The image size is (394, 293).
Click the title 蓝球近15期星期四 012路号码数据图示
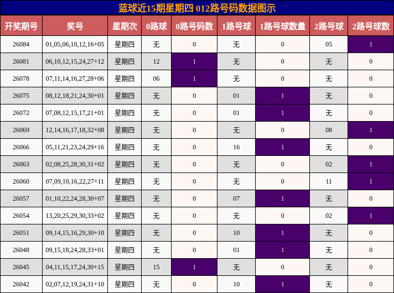tap(197, 8)
